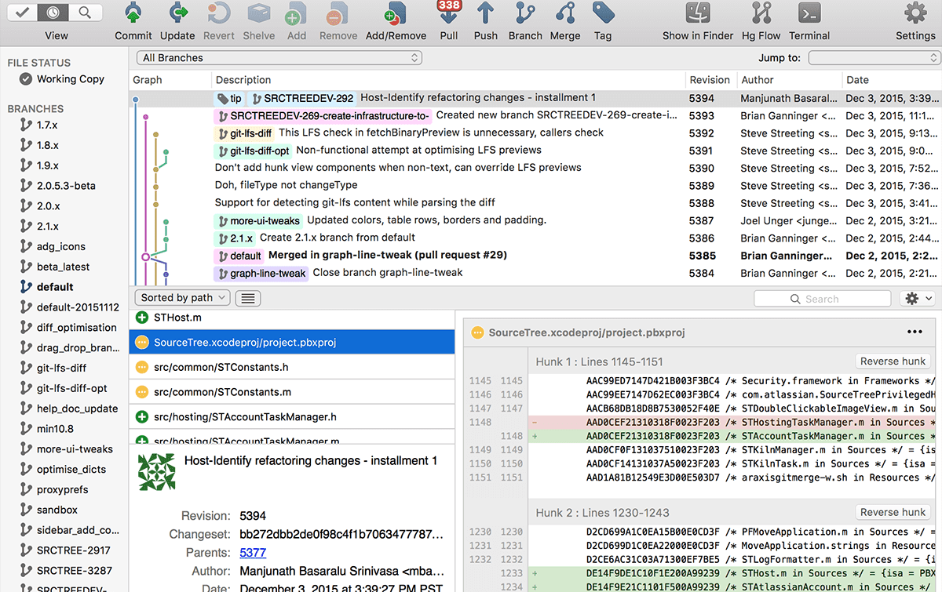Click the SRCTREEDEV-292 branch tag
The height and width of the screenshot is (592, 942).
click(303, 99)
